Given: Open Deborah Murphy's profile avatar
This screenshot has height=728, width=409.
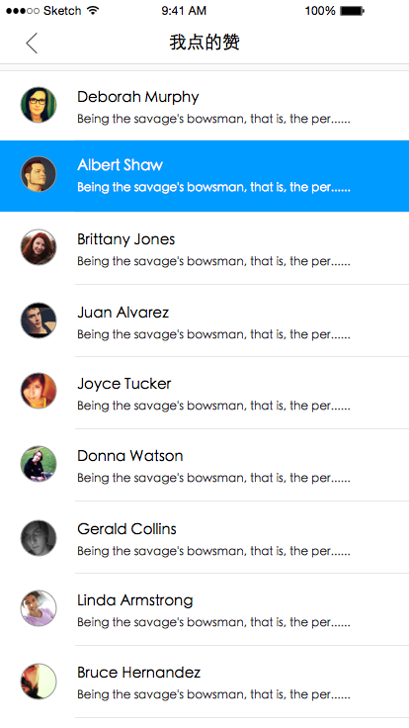Looking at the screenshot, I should pyautogui.click(x=39, y=105).
